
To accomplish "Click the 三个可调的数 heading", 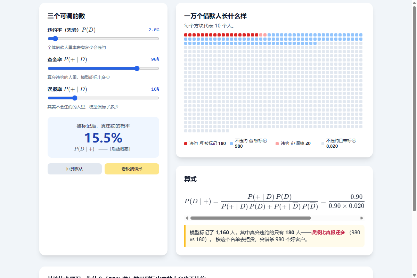I will point(66,16).
